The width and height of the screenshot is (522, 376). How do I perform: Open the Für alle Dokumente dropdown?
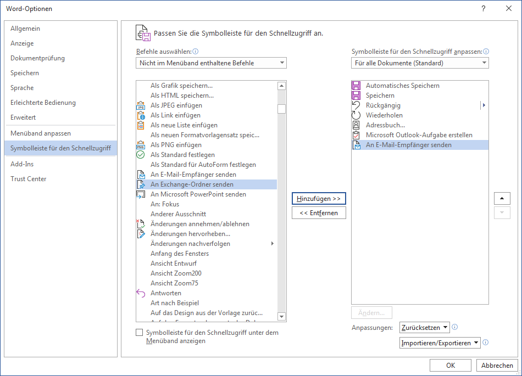420,63
